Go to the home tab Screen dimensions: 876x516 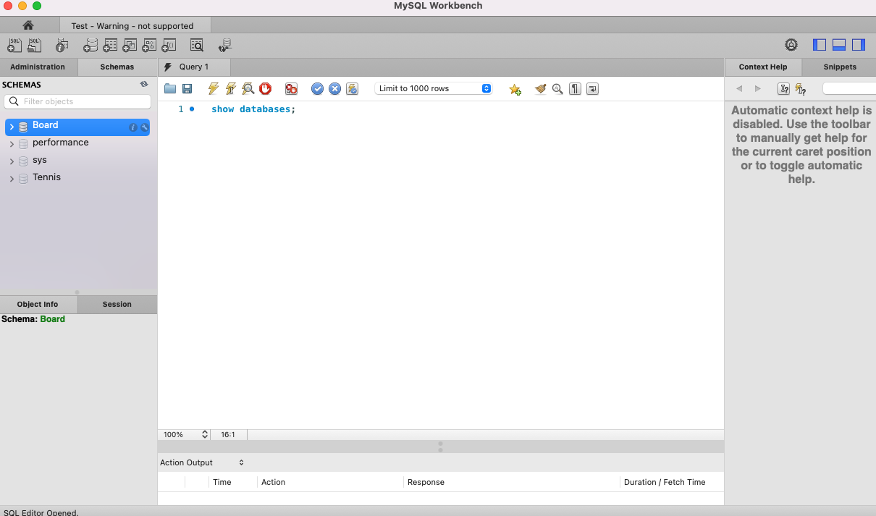(28, 25)
